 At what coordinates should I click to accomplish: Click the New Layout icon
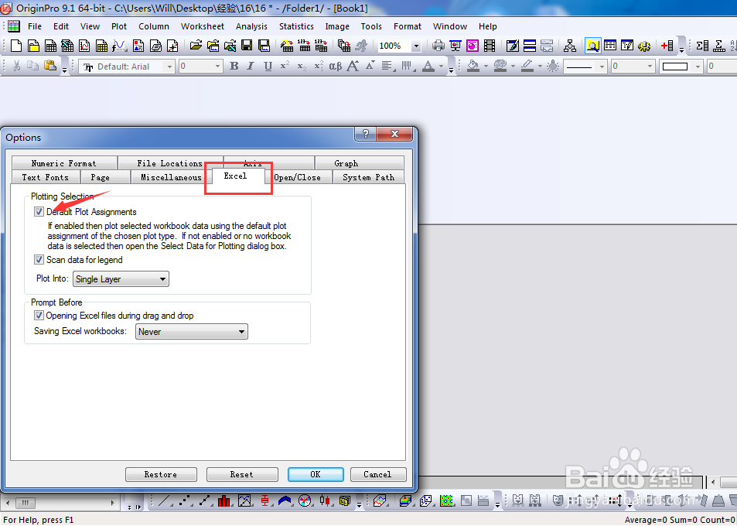click(138, 46)
